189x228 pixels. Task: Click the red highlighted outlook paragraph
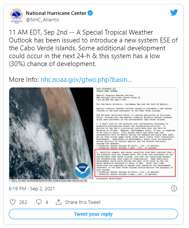tap(135, 163)
